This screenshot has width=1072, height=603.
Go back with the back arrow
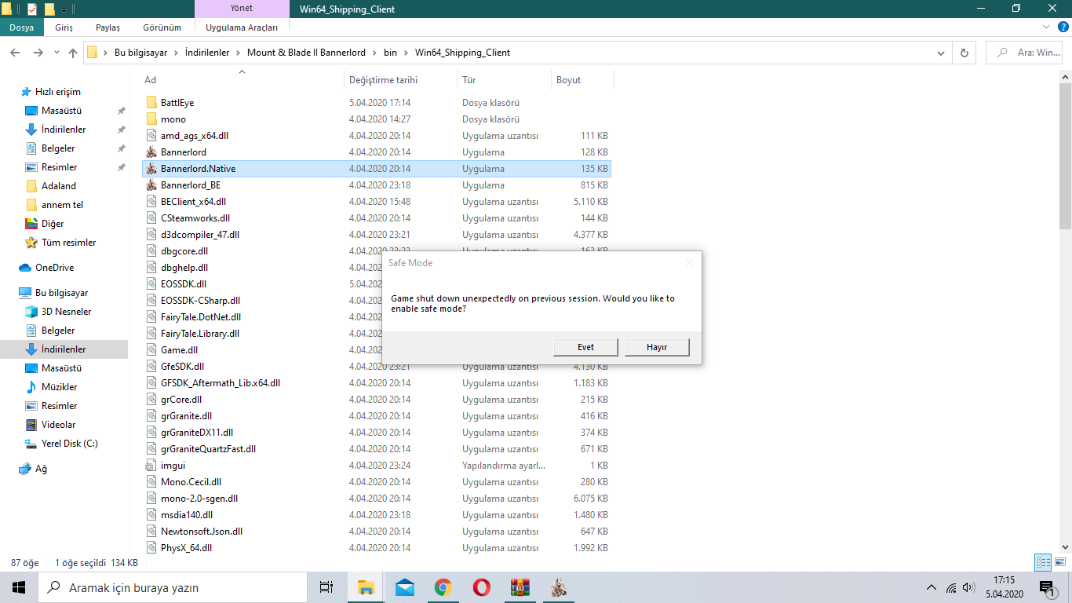coord(15,53)
